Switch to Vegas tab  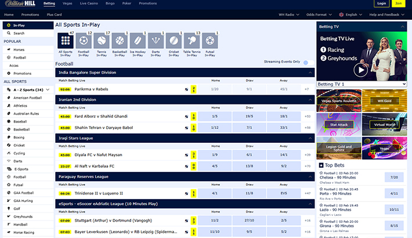pyautogui.click(x=67, y=3)
